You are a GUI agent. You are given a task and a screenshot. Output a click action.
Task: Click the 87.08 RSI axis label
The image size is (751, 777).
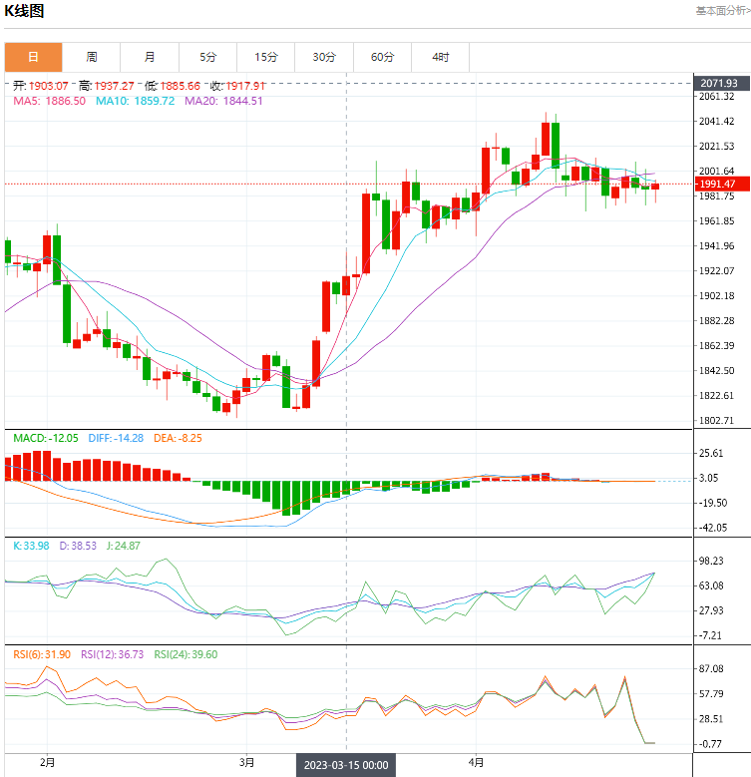[711, 669]
